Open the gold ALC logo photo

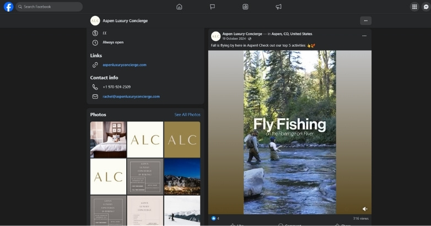coord(182,139)
